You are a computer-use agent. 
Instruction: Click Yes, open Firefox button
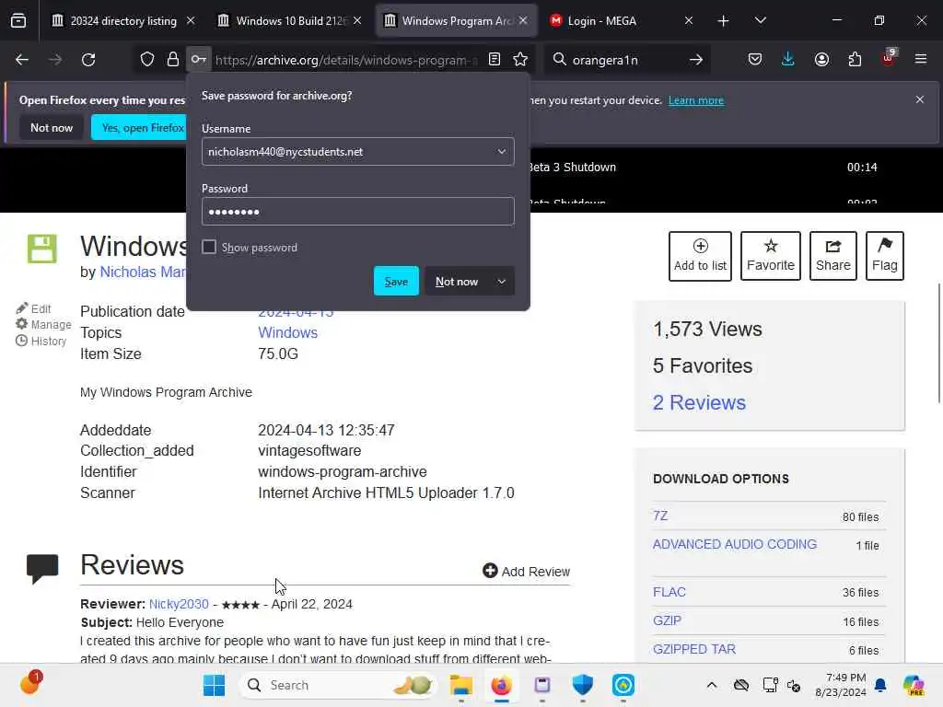coord(140,127)
